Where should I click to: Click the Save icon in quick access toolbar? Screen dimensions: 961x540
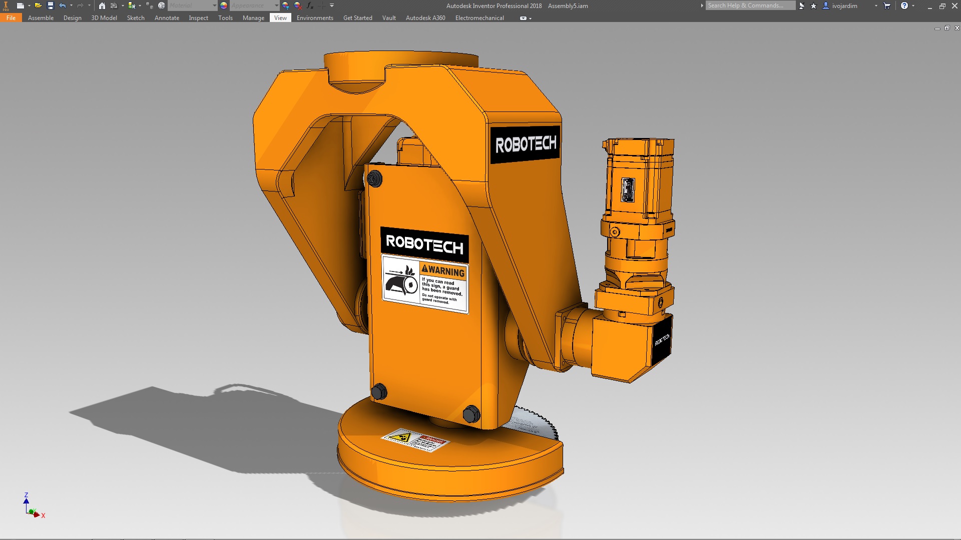51,5
